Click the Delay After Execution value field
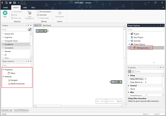The width and height of the screenshot is (166, 116). tap(153, 79)
